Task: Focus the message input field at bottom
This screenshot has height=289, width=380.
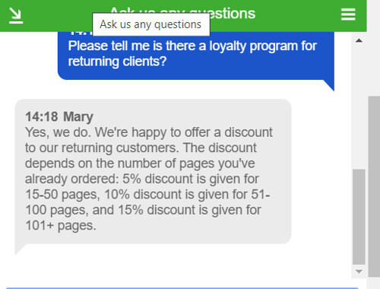Action: click(182, 288)
